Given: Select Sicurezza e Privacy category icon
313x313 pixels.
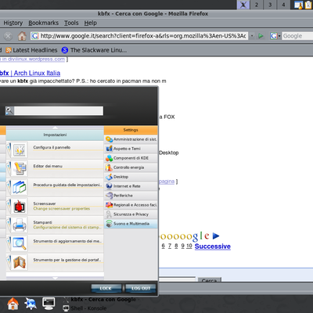Looking at the screenshot, I should point(109,214).
